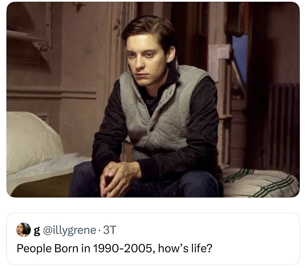This screenshot has width=306, height=268.
Task: Open the profile avatar of user g
Action: click(x=24, y=230)
